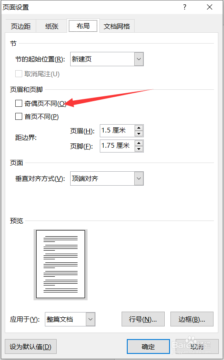This screenshot has height=360, width=224.
Task: Switch to the 纸张 tab
Action: tap(51, 26)
